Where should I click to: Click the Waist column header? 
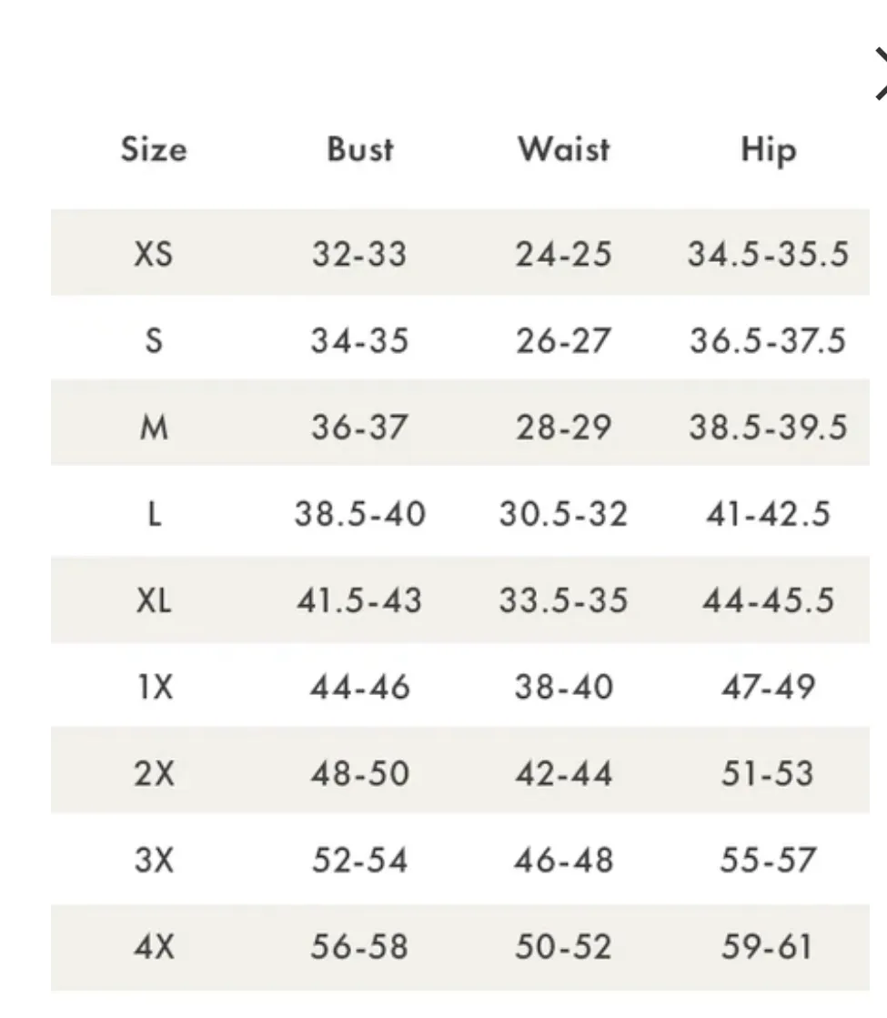tap(563, 150)
